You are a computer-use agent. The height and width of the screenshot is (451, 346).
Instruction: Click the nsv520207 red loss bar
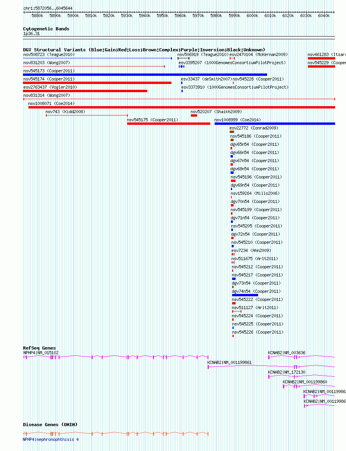[x=194, y=115]
